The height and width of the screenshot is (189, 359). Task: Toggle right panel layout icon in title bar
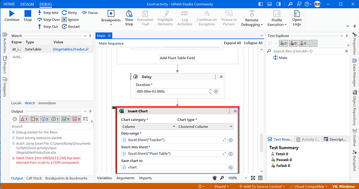point(278,4)
